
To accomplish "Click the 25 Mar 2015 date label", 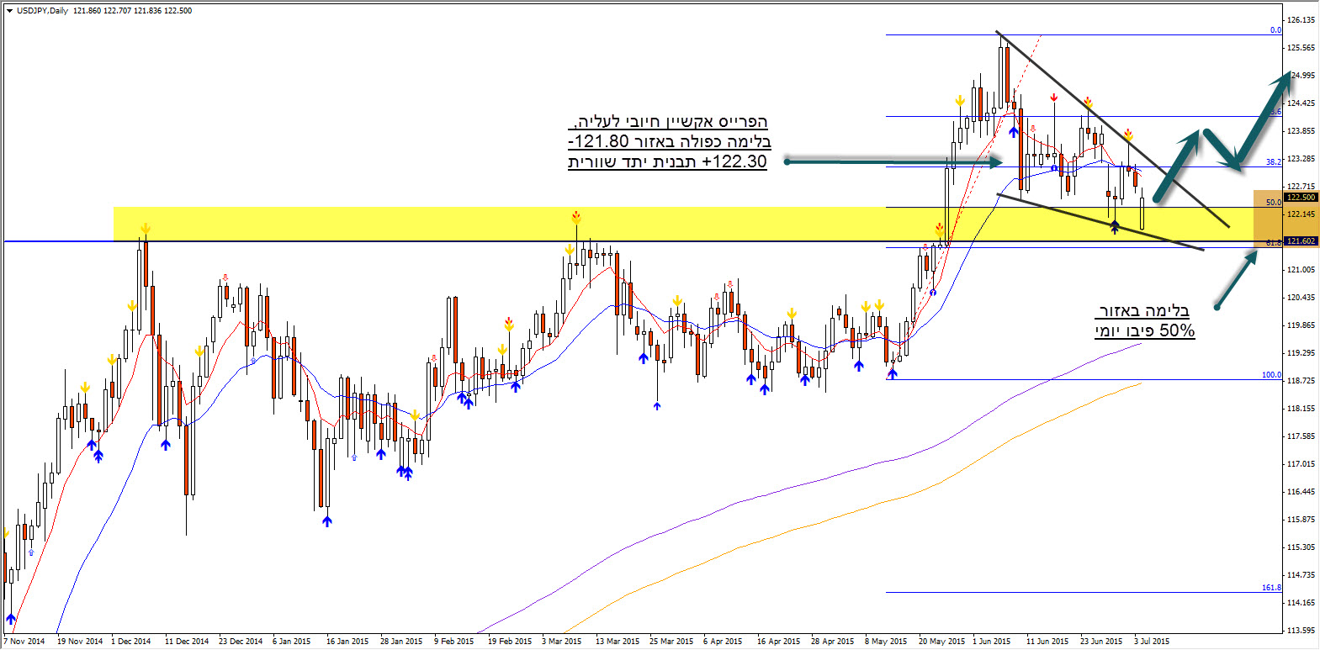I will tap(671, 642).
